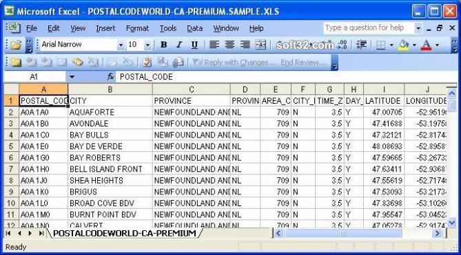
Task: Open the font size 10 dropdown
Action: click(147, 45)
